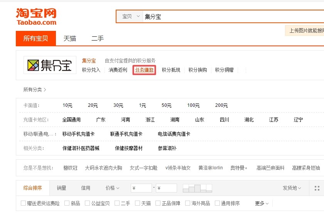Filter by 20元 card value
The width and height of the screenshot is (324, 216).
point(93,105)
